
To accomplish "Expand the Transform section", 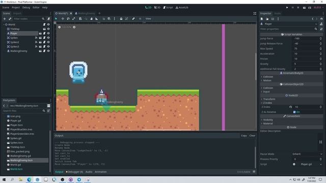I will [x=291, y=99].
